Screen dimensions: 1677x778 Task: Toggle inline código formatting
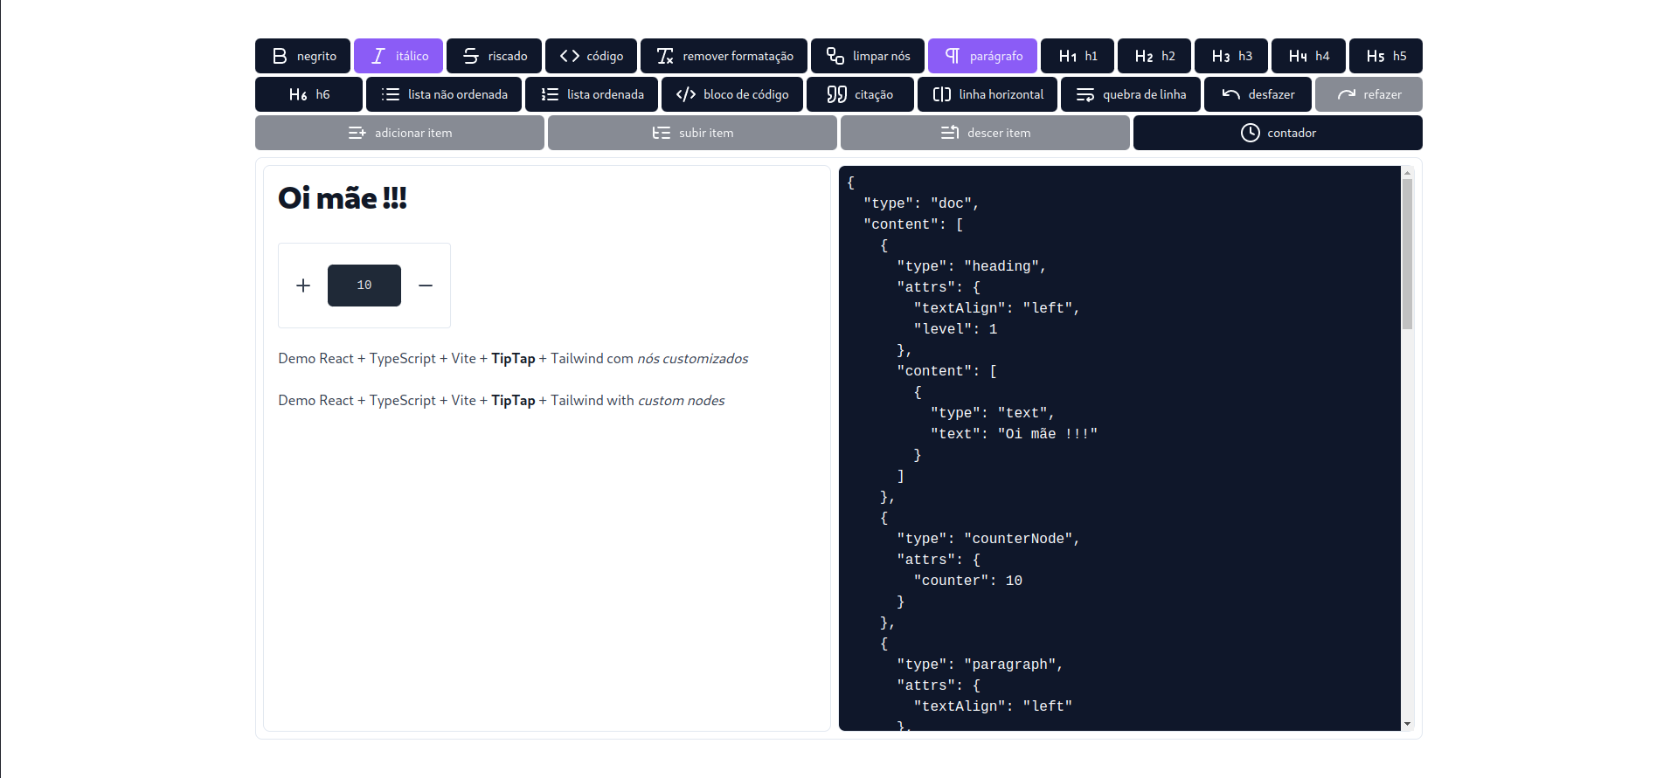coord(591,56)
